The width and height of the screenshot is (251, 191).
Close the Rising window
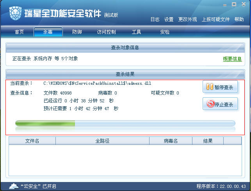point(244,4)
